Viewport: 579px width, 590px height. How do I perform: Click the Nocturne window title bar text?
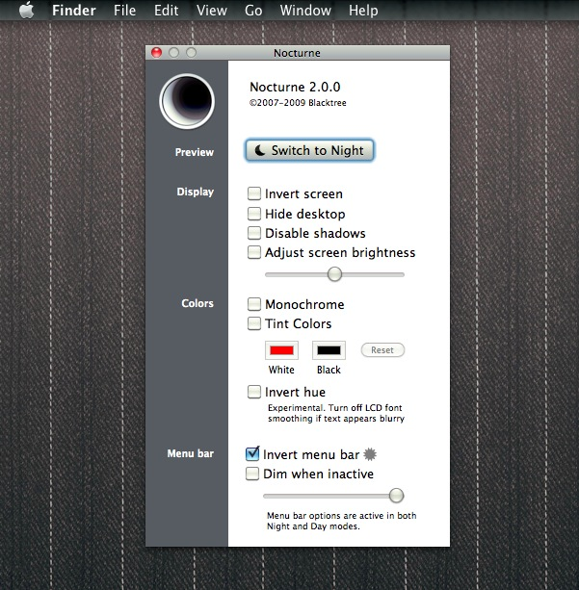click(297, 53)
